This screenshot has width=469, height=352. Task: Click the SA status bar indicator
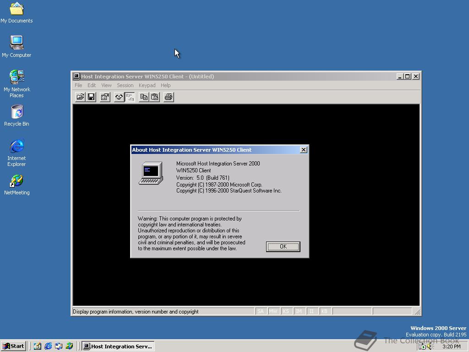click(x=261, y=311)
